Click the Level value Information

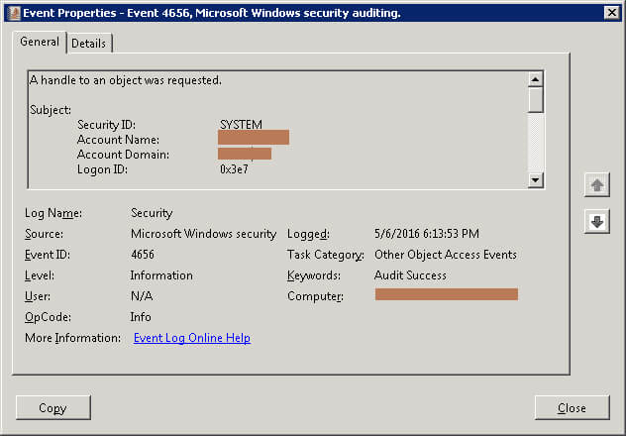[161, 275]
